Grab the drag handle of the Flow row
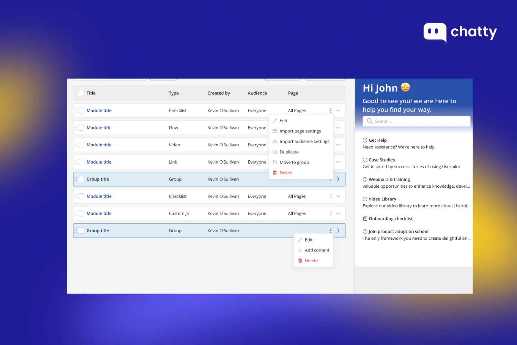517x345 pixels. (75, 128)
